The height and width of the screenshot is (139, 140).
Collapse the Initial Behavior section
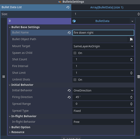click(10, 85)
